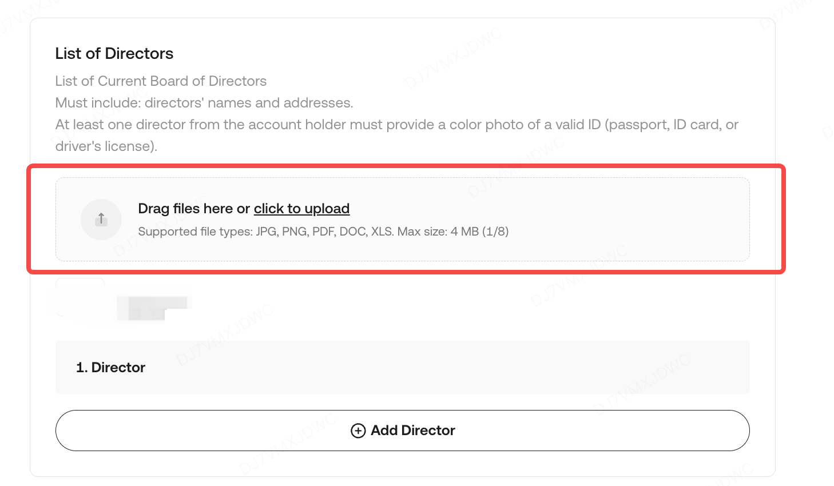Screen dimensions: 834x486
Task: Click empty space inside the dashed upload zone
Action: tap(629, 220)
